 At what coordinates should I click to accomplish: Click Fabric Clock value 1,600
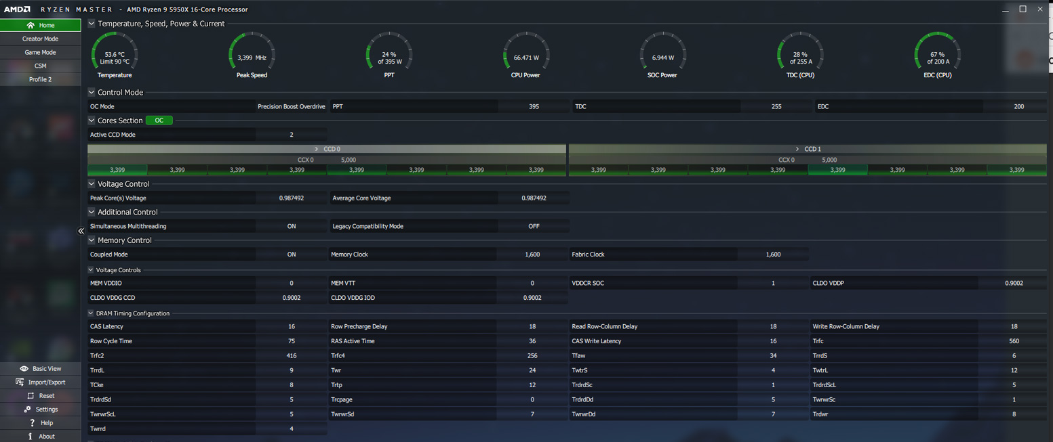[773, 255]
